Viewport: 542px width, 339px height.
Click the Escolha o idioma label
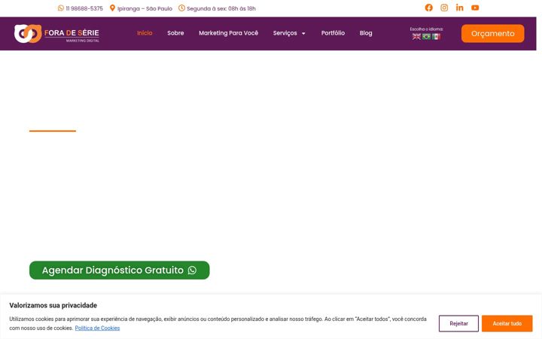click(427, 29)
